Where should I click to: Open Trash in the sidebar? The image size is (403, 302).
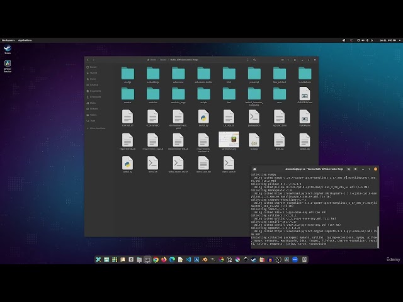tap(91, 121)
